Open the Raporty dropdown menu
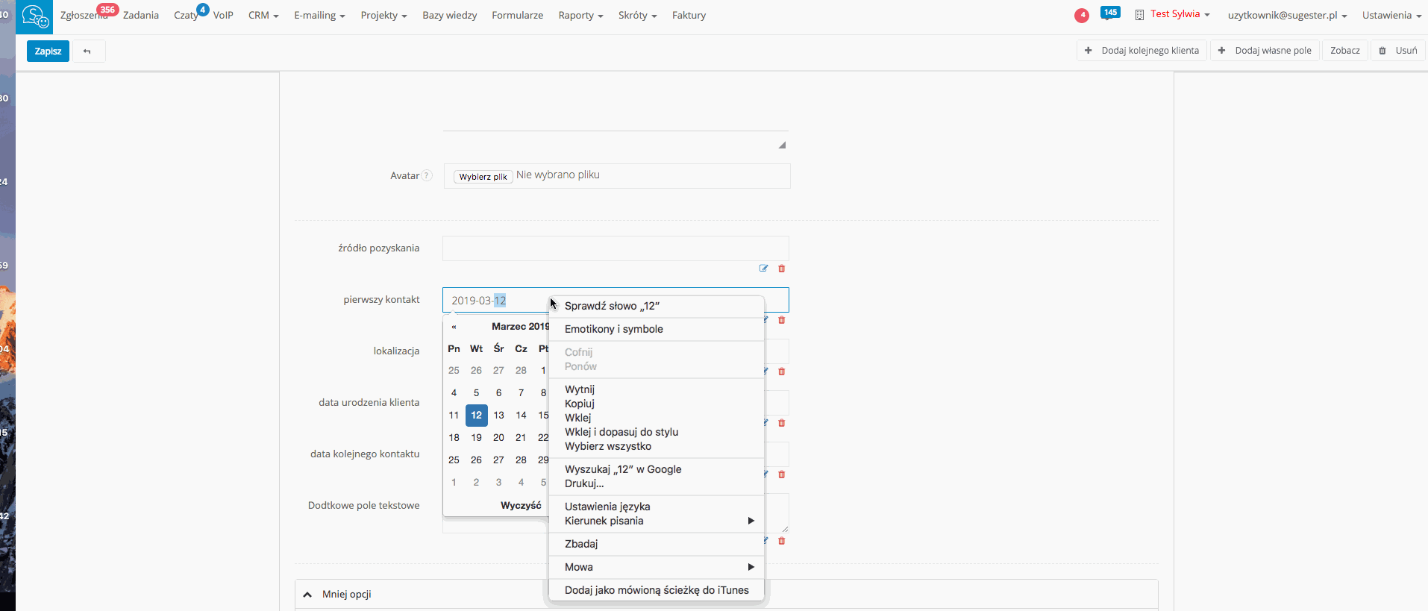This screenshot has height=611, width=1428. [580, 15]
